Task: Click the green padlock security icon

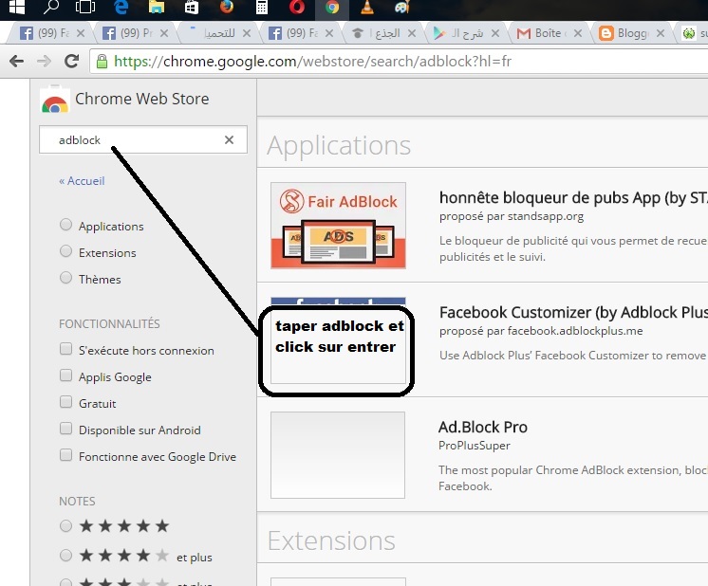Action: click(x=102, y=61)
